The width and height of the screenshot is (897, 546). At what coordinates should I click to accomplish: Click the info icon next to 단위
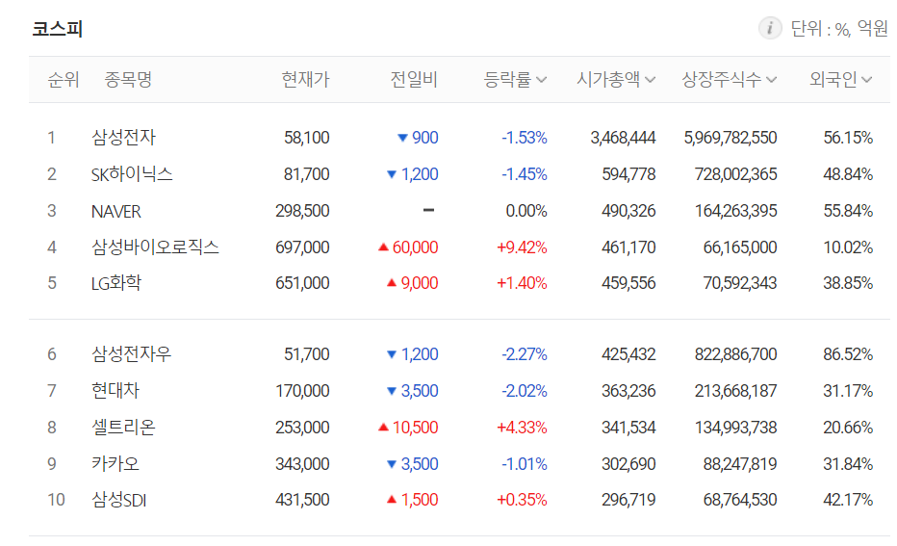[x=769, y=28]
